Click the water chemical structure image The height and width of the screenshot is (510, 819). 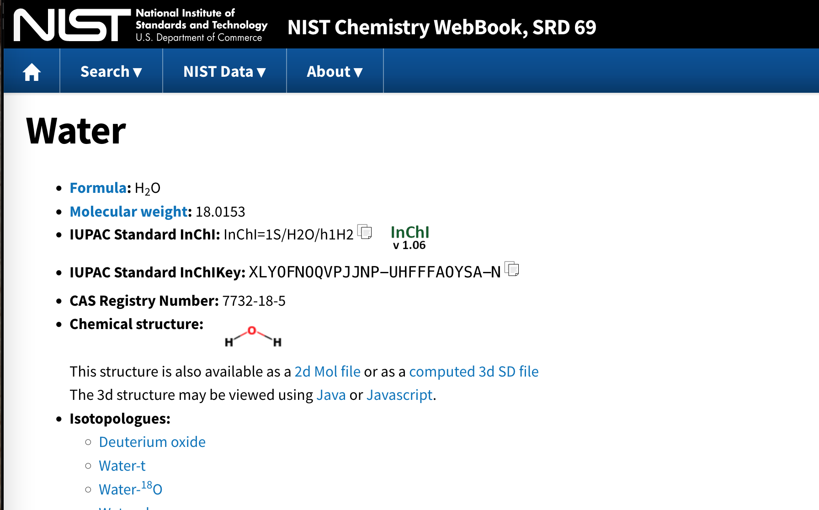(x=253, y=337)
